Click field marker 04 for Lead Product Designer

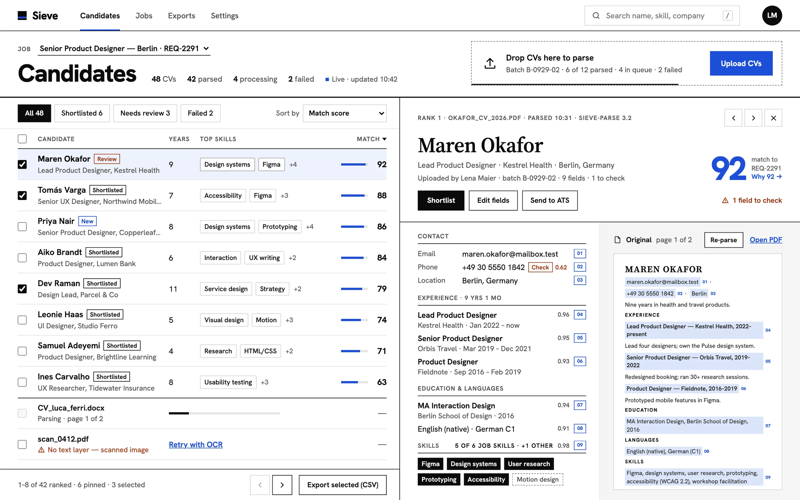coord(580,315)
